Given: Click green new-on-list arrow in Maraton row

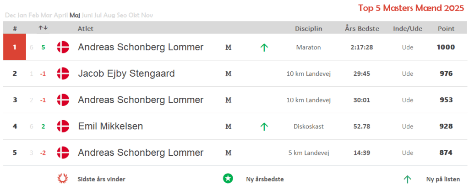Looking at the screenshot, I should [264, 47].
